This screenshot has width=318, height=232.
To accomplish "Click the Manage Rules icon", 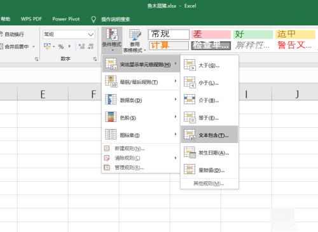I will [107, 167].
